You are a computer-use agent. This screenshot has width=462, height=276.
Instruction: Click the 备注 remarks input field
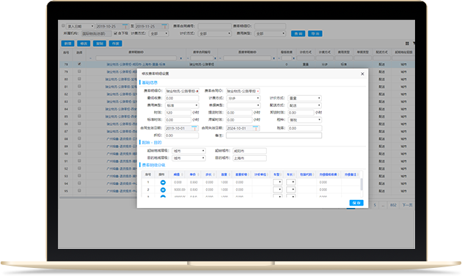coord(274,135)
